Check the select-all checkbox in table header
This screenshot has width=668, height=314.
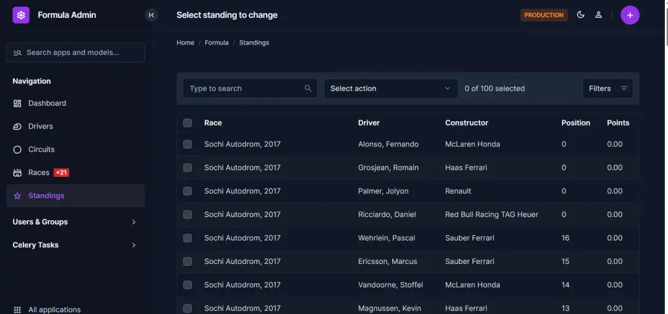click(x=187, y=123)
